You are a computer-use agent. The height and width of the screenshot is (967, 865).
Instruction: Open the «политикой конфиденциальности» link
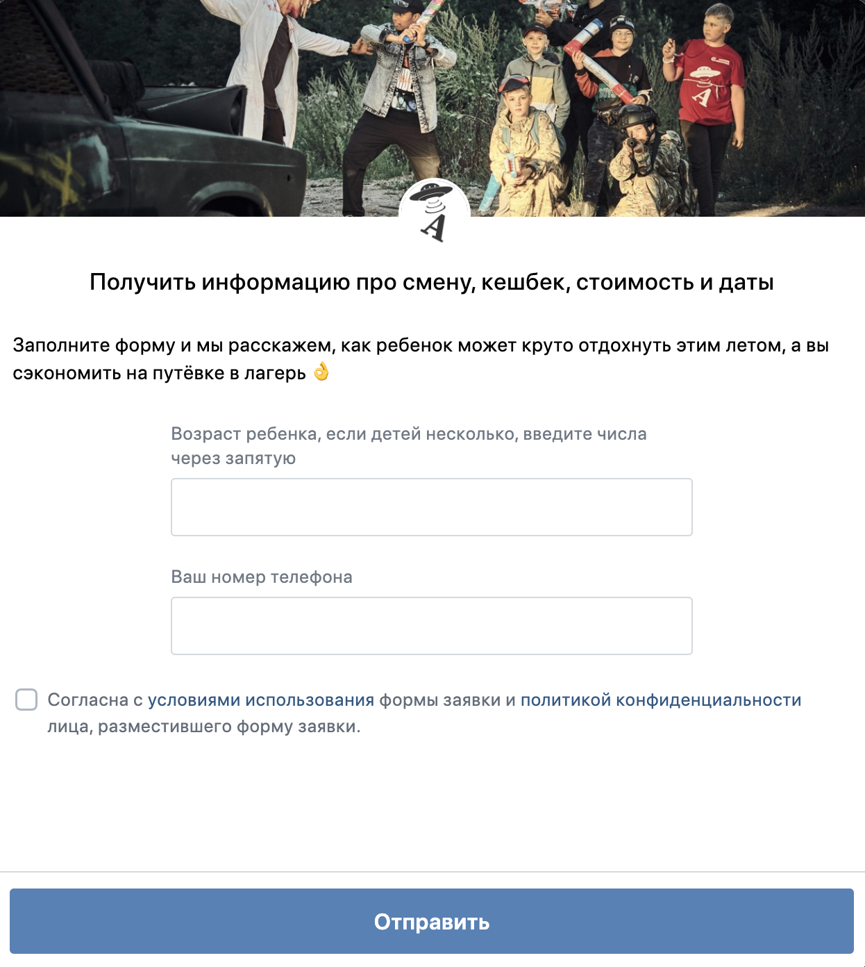[661, 700]
